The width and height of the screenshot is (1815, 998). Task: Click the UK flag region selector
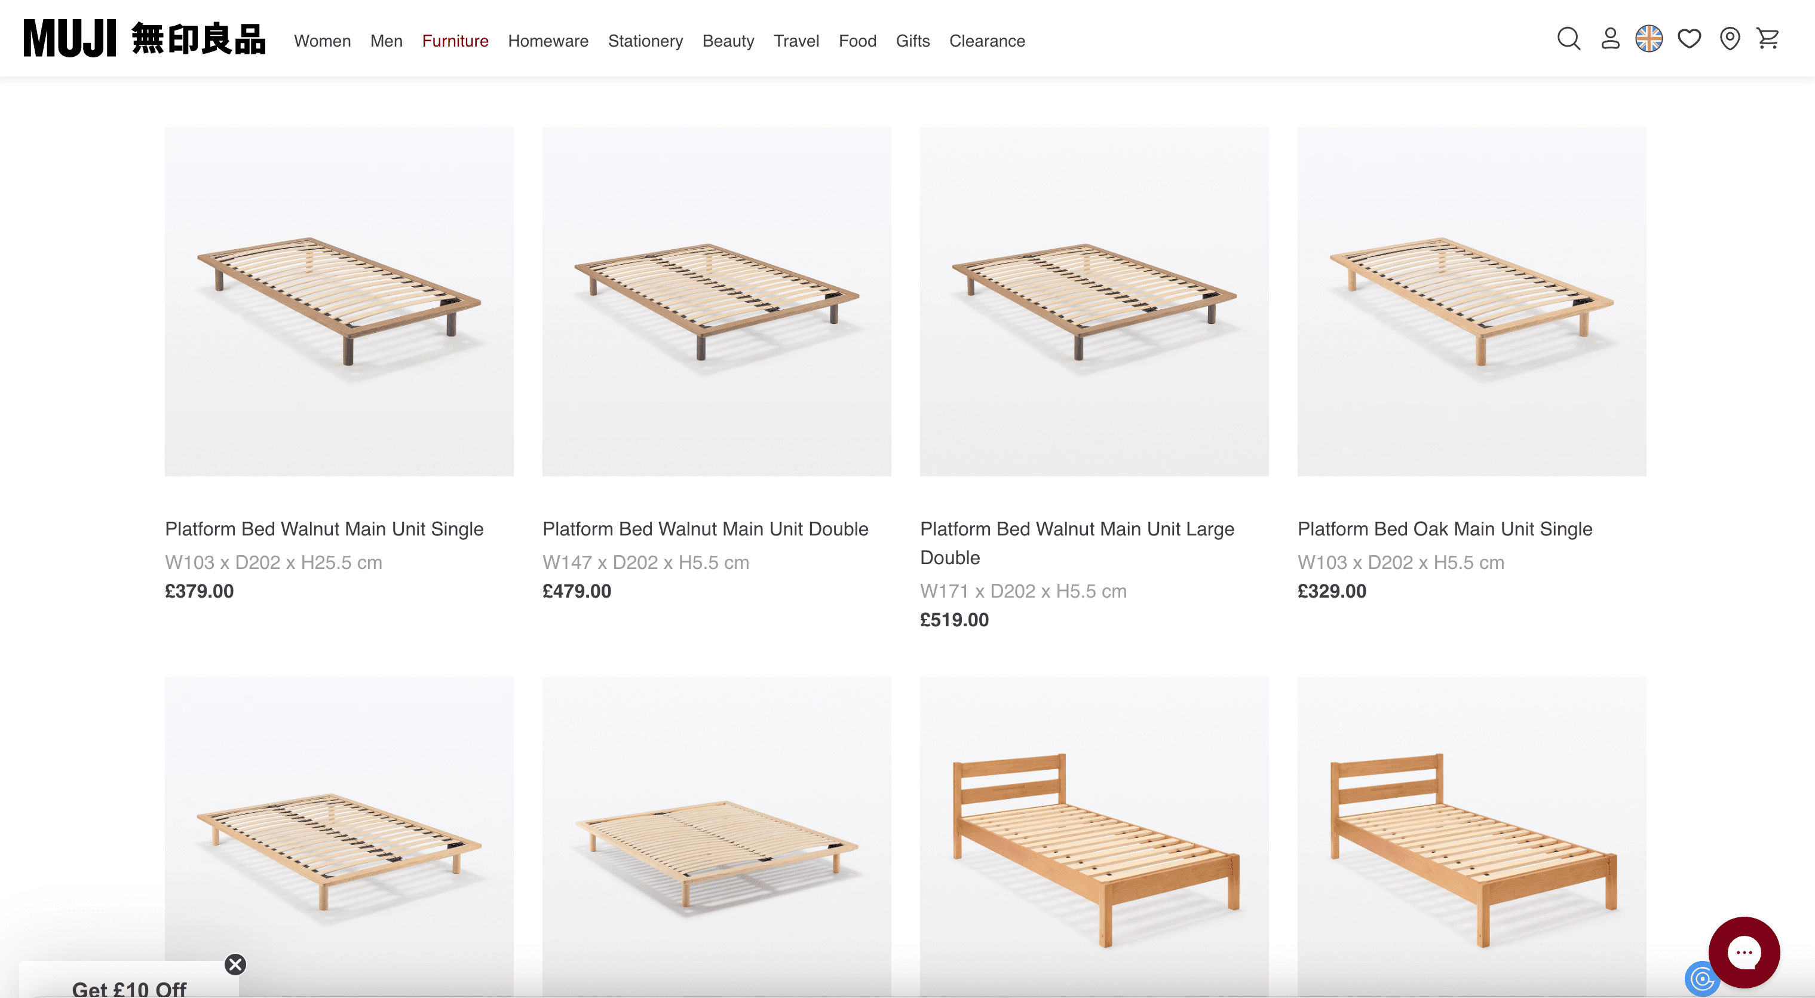pyautogui.click(x=1649, y=39)
